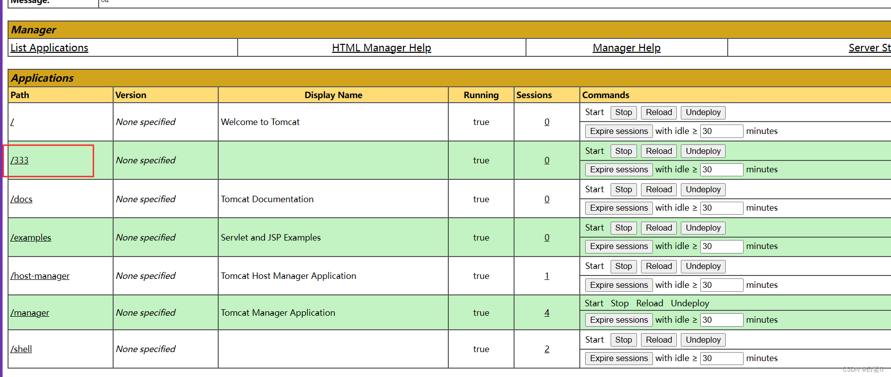Image resolution: width=891 pixels, height=377 pixels.
Task: Open the /host-manager application path
Action: point(40,276)
